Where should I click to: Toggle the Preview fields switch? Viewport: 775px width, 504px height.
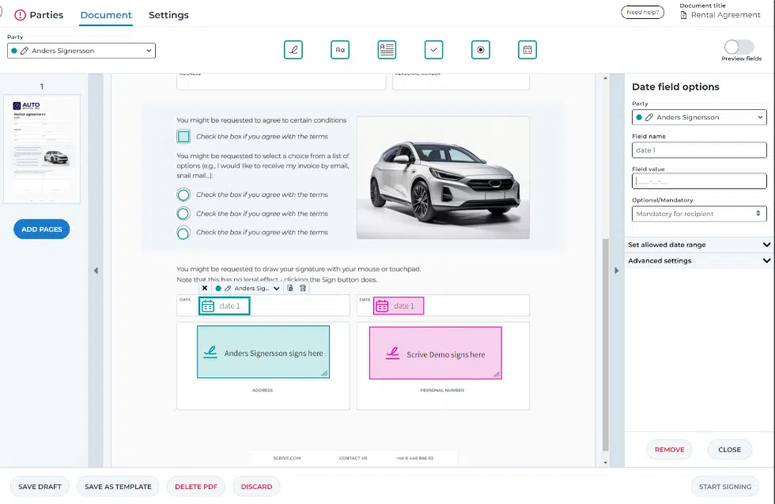click(739, 47)
